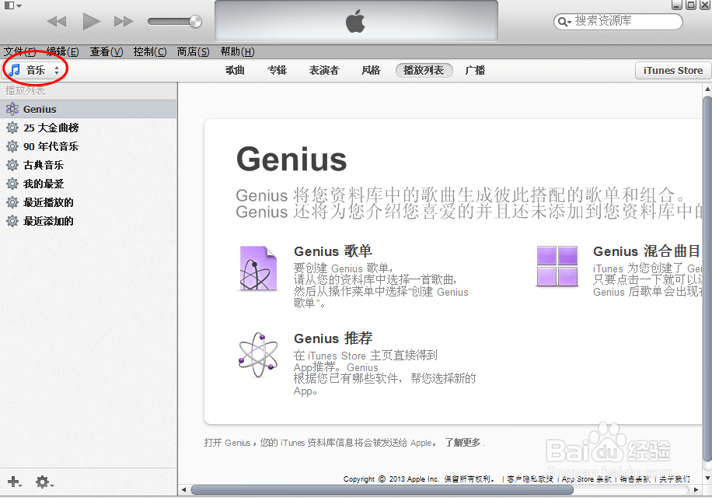This screenshot has height=498, width=712.
Task: Open the 古典音乐 playlist
Action: pos(88,165)
